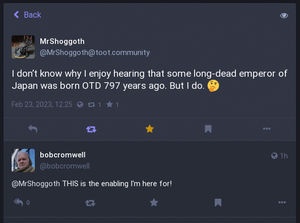Toggle boost on MrShoggoth's post

[x=91, y=129]
